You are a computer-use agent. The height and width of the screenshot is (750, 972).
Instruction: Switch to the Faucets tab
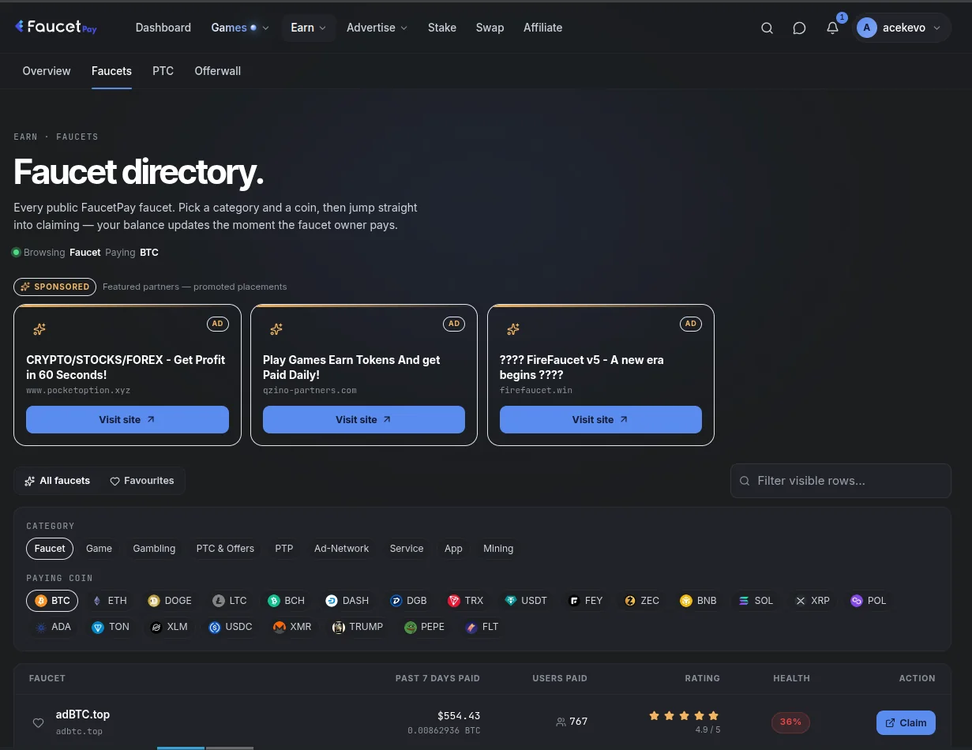[111, 71]
